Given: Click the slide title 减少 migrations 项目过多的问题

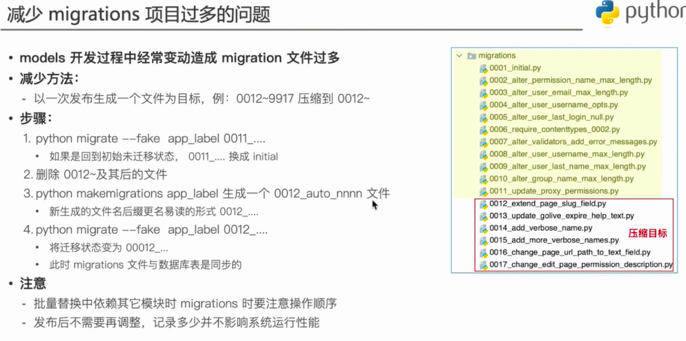Looking at the screenshot, I should [139, 14].
